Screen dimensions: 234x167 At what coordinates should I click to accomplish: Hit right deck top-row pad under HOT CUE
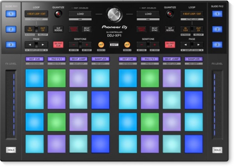click(x=128, y=78)
